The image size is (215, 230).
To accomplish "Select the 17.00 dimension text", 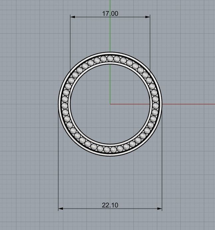I will point(110,13).
